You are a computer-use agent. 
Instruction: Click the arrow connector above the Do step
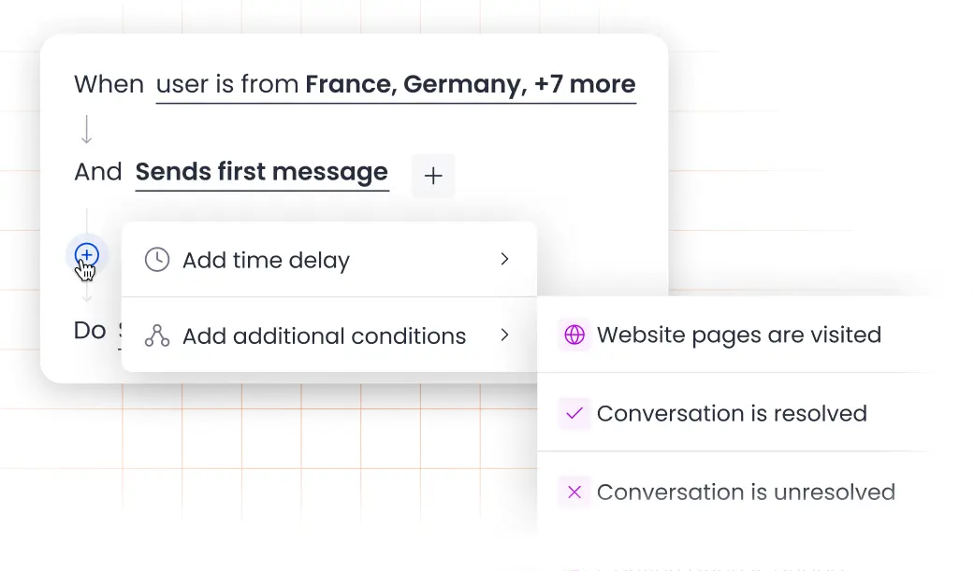click(86, 297)
